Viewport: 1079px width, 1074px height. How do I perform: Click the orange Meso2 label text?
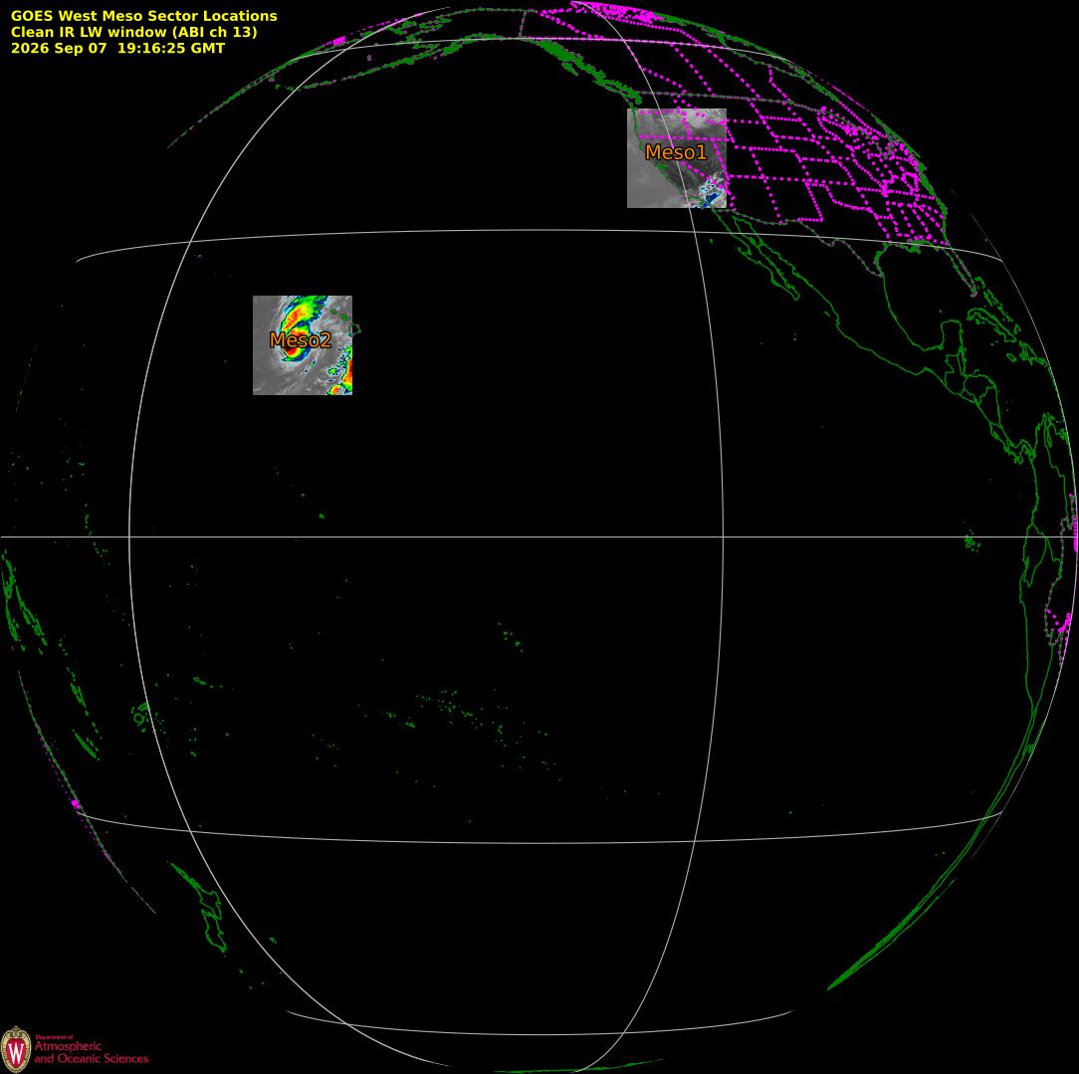tap(300, 339)
